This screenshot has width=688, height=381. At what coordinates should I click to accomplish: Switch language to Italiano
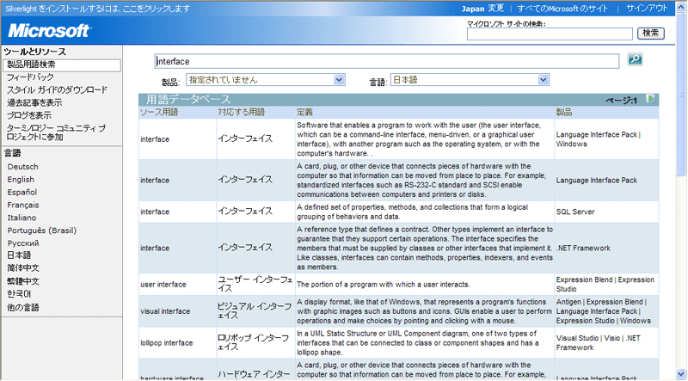[21, 218]
